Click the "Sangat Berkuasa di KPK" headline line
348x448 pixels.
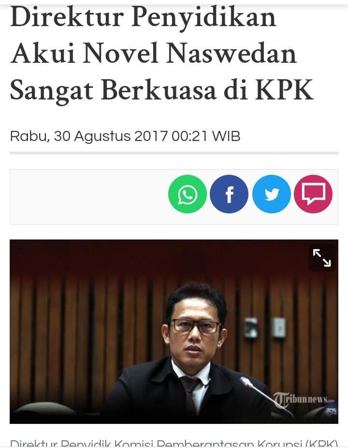[162, 90]
